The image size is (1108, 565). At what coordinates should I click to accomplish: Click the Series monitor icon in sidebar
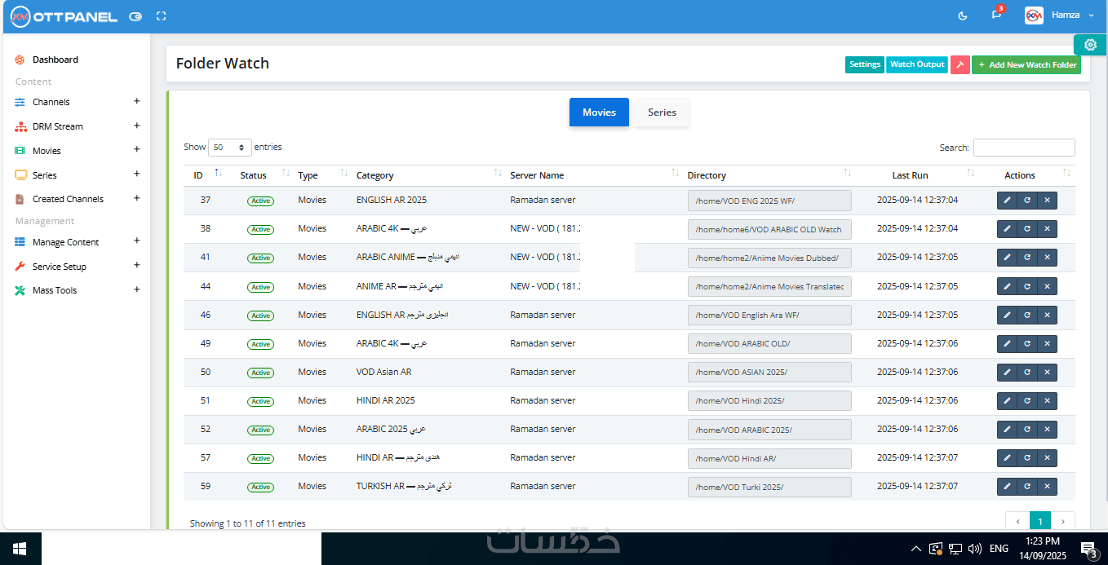pyautogui.click(x=20, y=175)
